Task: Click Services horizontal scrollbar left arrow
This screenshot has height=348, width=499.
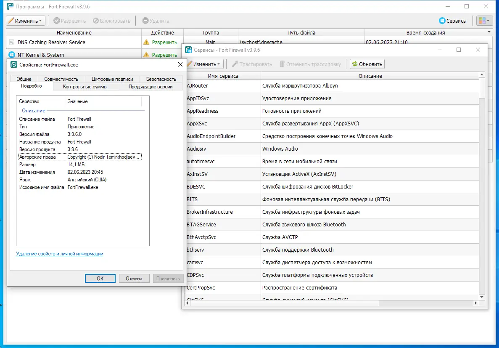Action: coord(187,303)
